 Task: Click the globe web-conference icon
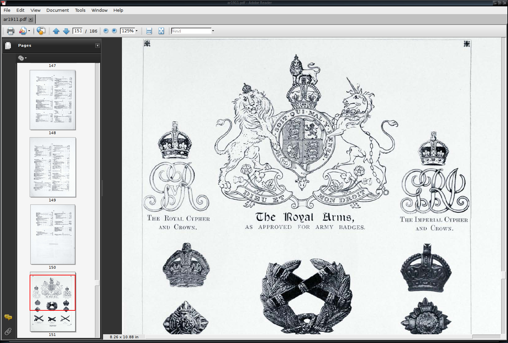(41, 31)
